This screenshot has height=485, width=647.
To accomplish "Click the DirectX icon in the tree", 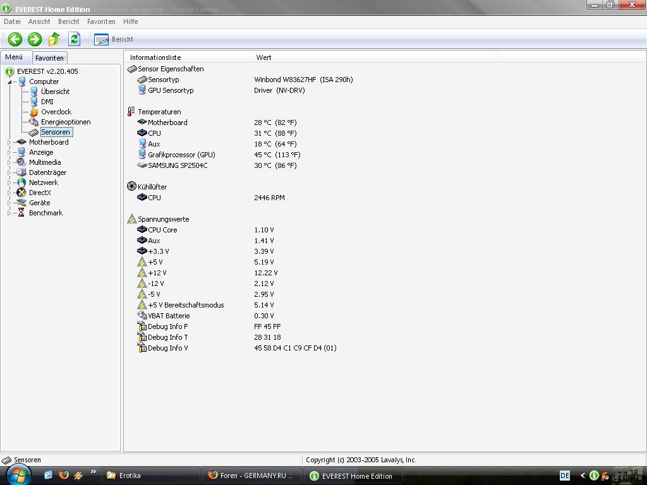I will [x=21, y=193].
